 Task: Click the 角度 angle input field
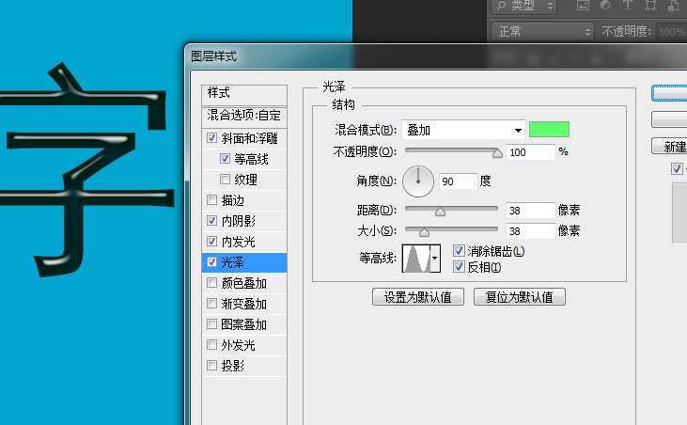tap(457, 181)
